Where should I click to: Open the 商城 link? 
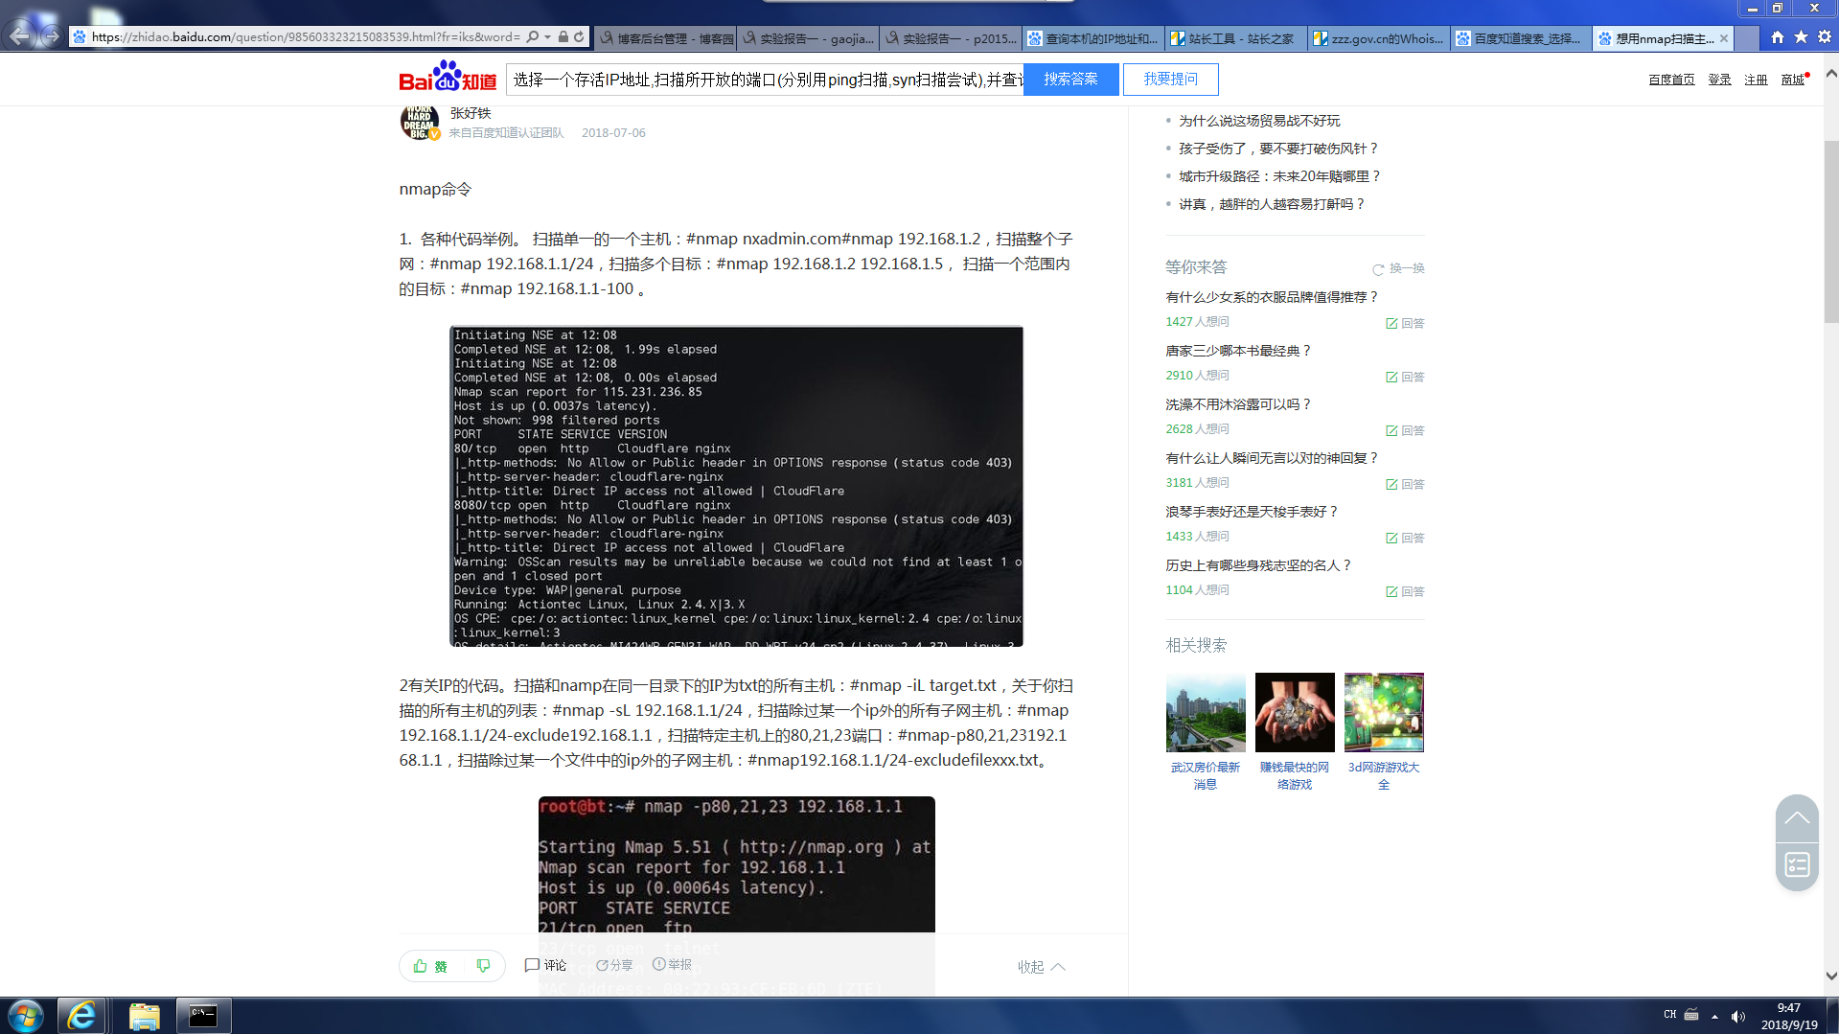[1792, 80]
